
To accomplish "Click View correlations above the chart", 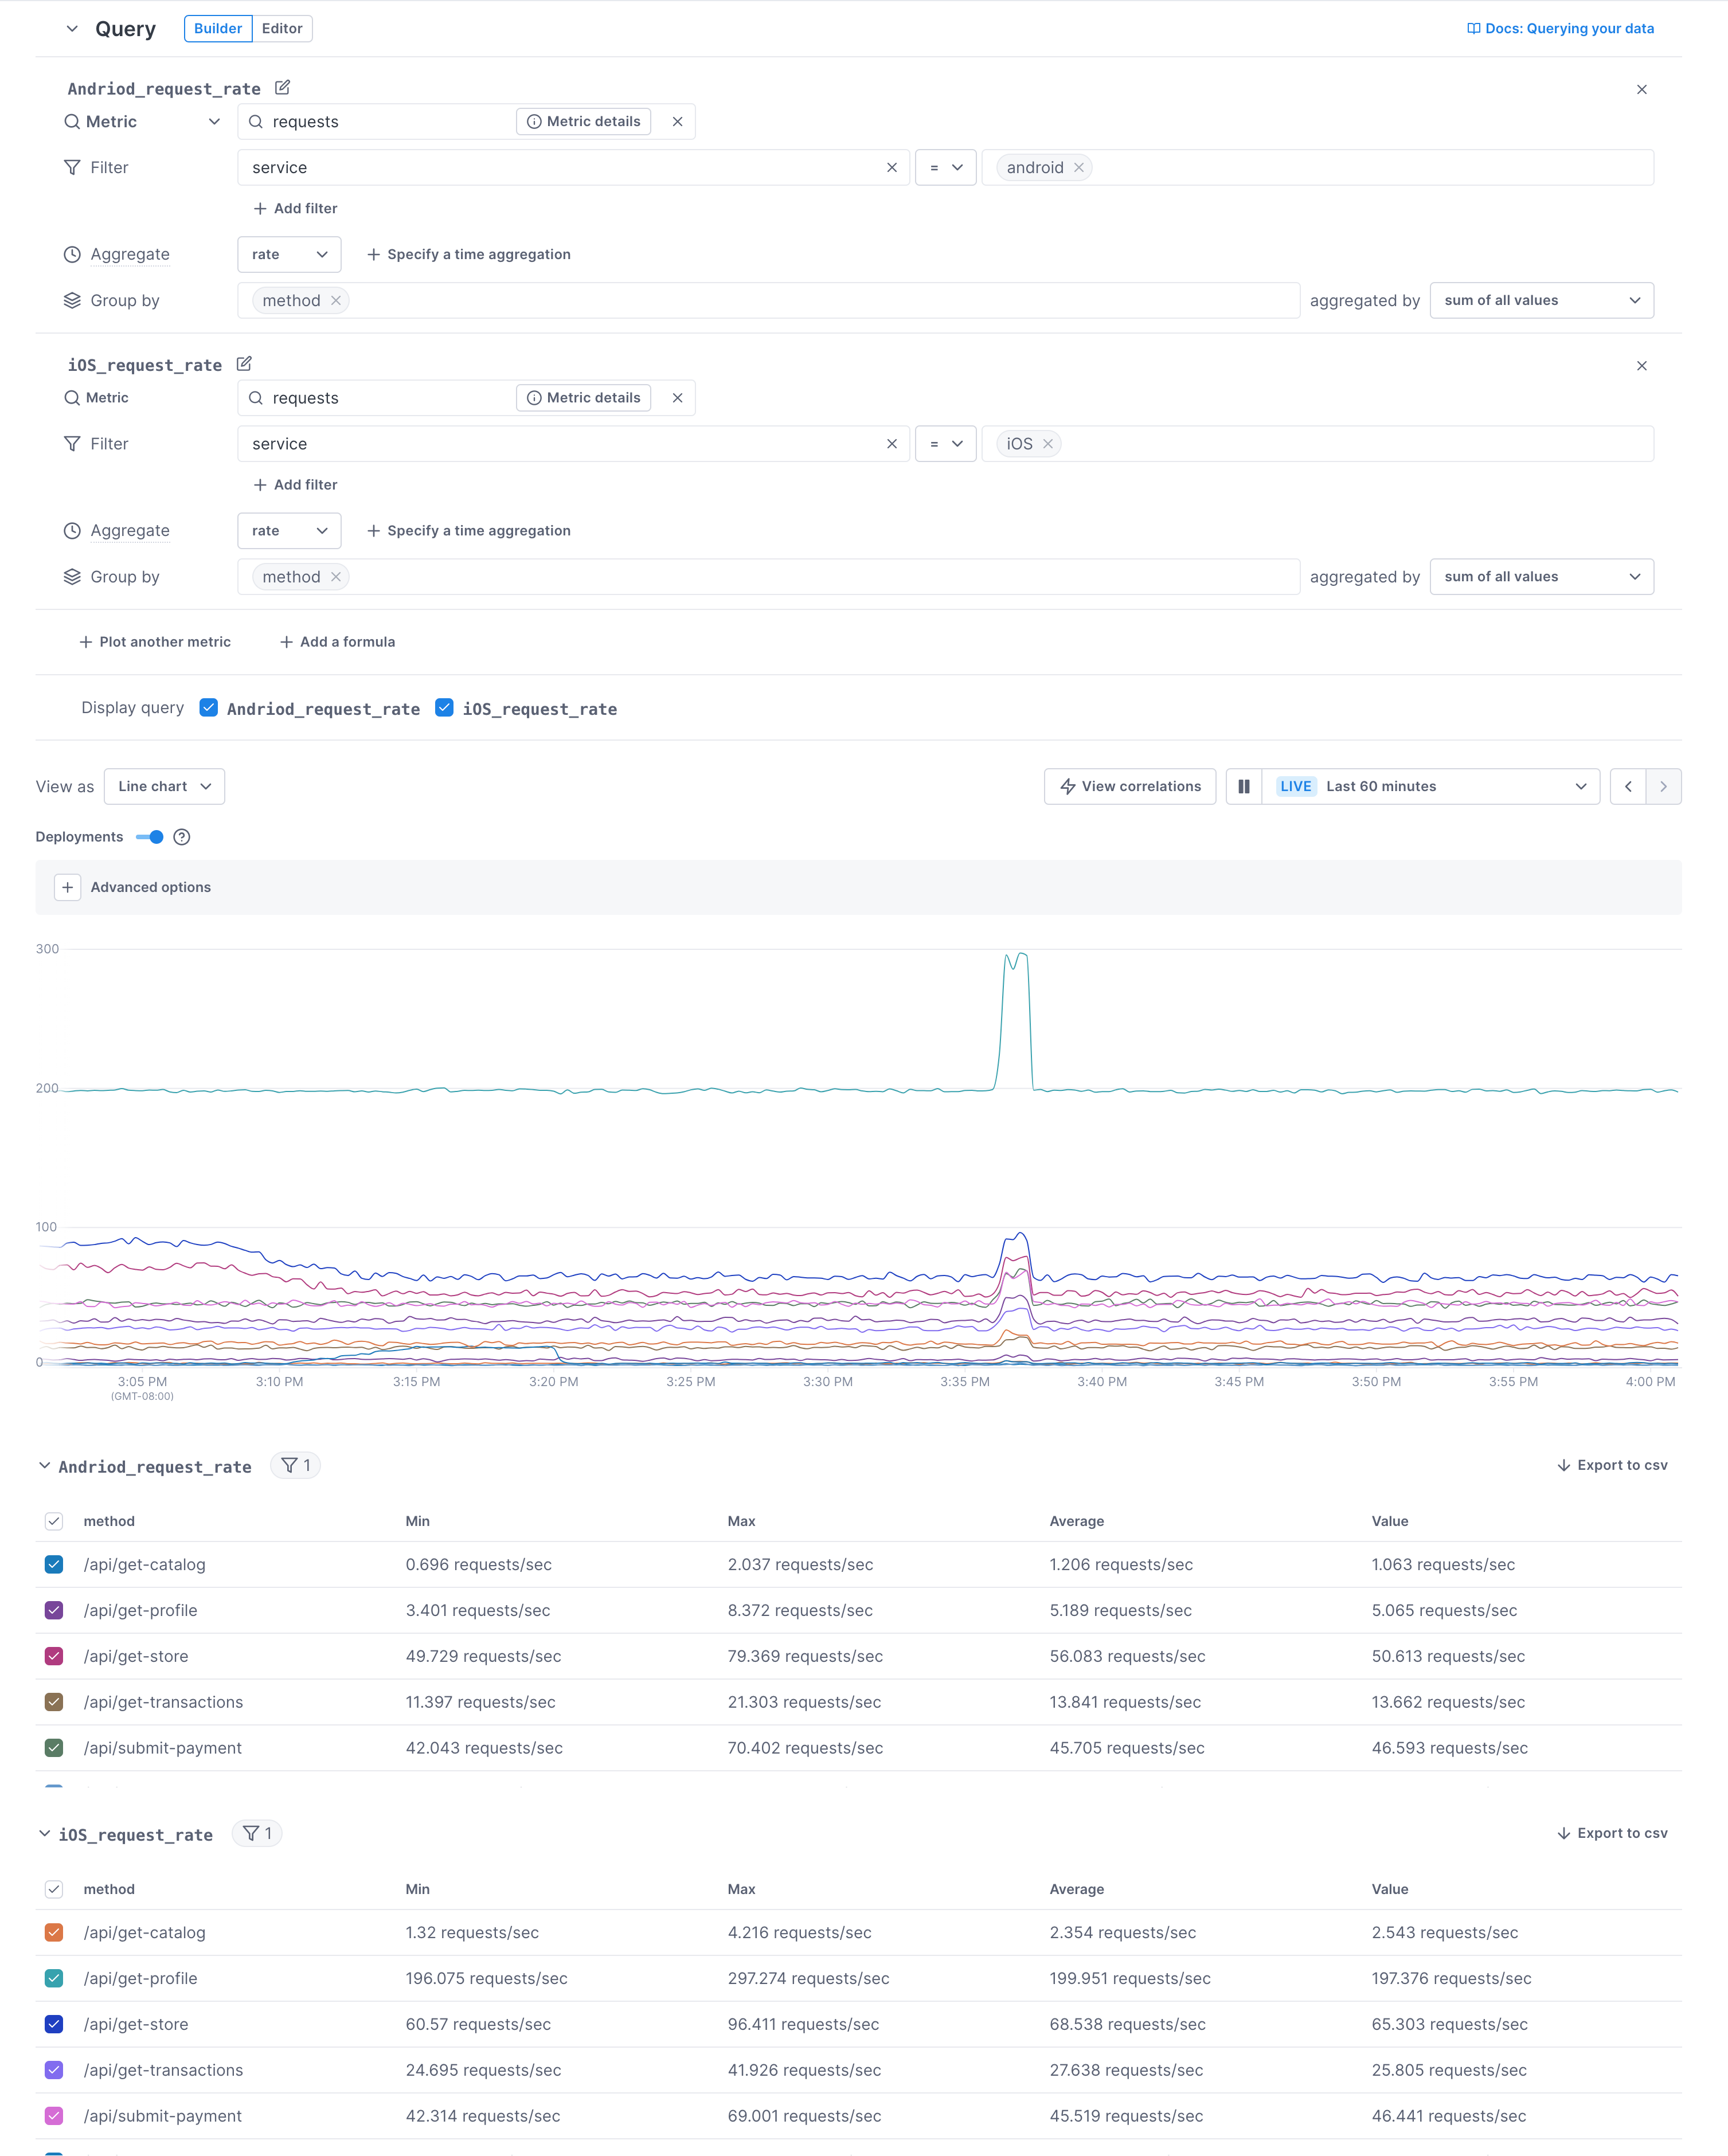I will 1129,786.
